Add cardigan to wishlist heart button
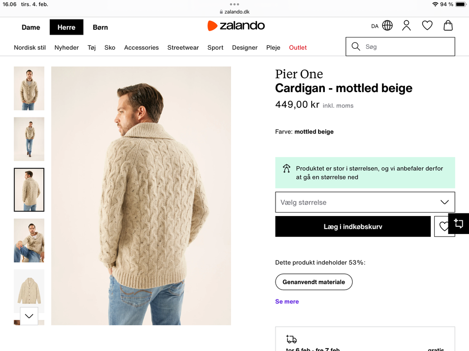The height and width of the screenshot is (351, 469). pyautogui.click(x=443, y=227)
